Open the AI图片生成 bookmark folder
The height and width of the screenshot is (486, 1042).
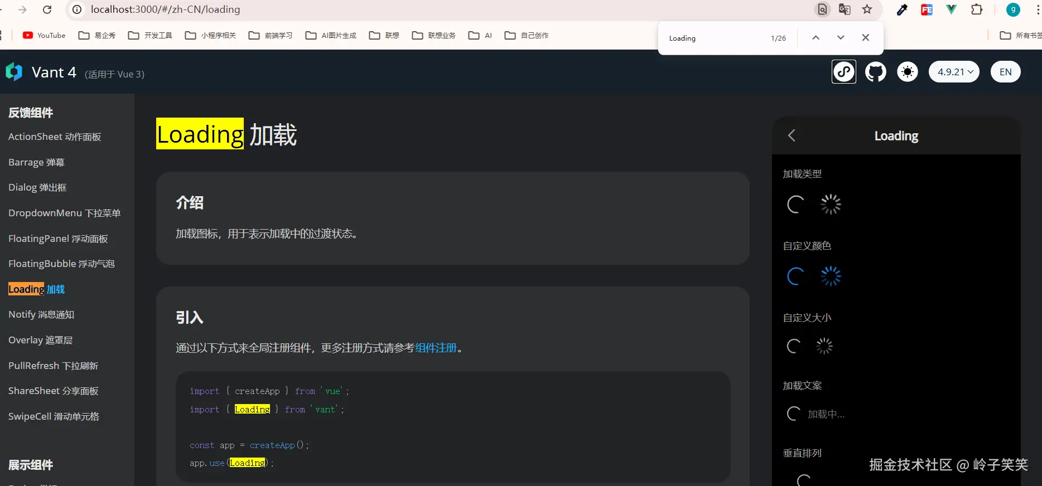[331, 35]
